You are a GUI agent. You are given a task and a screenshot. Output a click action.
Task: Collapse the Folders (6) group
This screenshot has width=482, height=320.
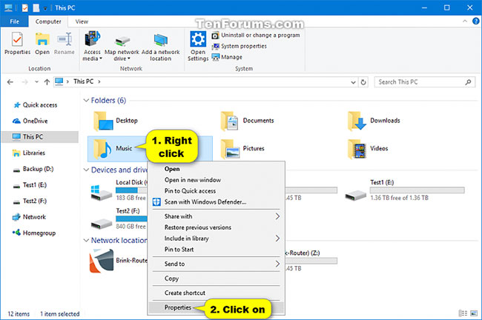tap(86, 101)
